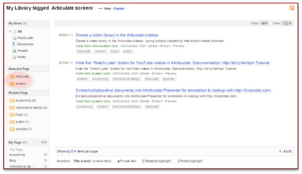Remove the Articulate selected tag icon
Screen dimensions: 302x174
pos(12,77)
